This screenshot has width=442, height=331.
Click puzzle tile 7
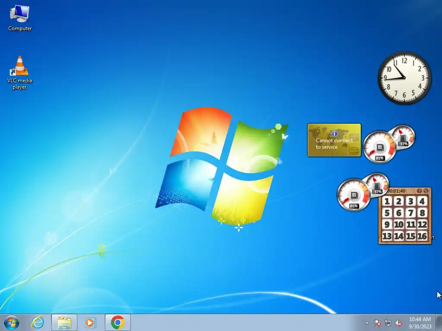411,213
